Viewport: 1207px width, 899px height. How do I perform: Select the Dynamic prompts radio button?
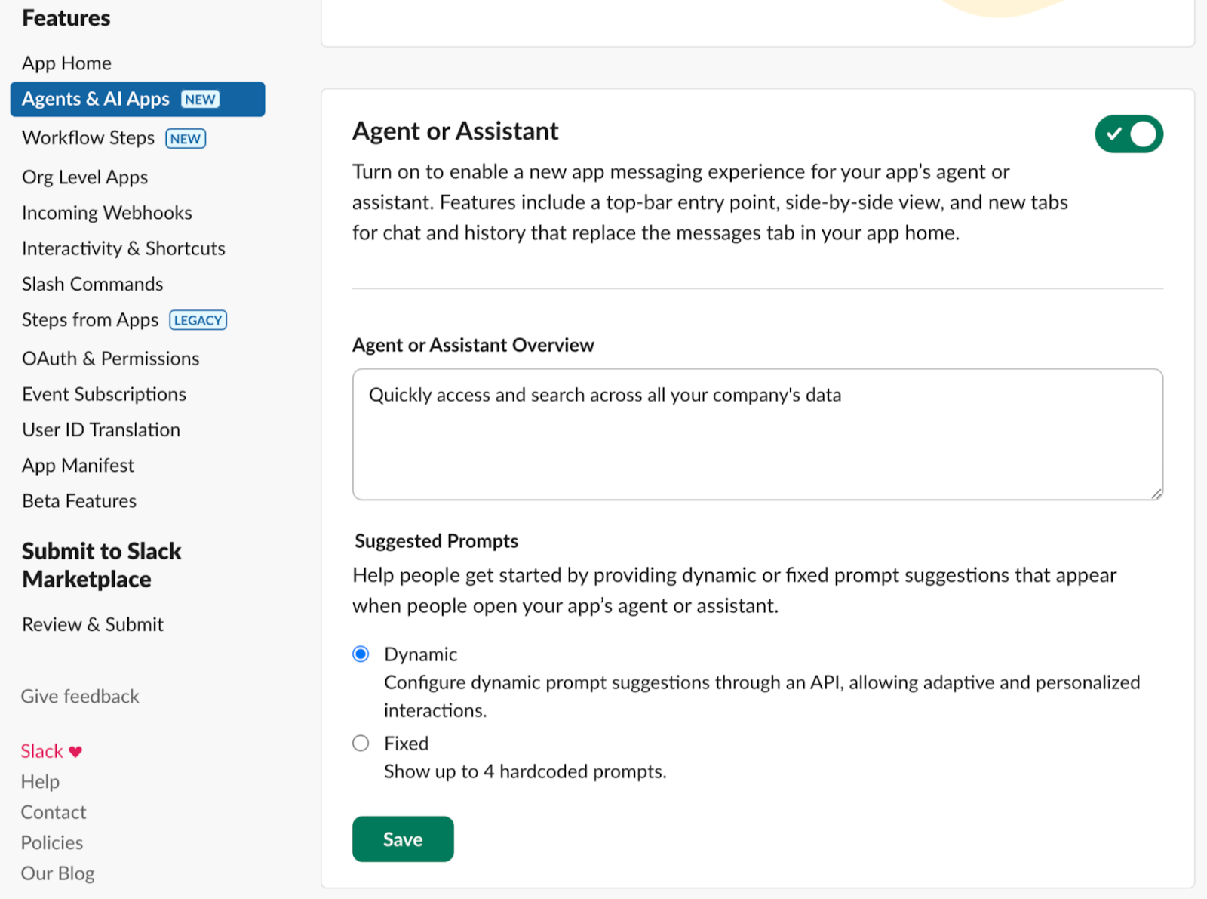pyautogui.click(x=361, y=654)
